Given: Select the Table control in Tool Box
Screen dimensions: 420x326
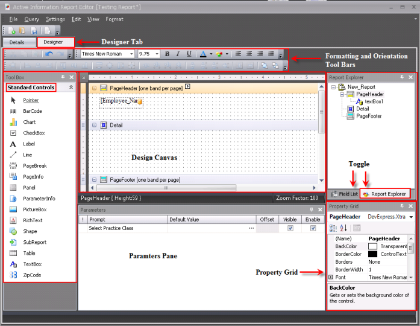Looking at the screenshot, I should pyautogui.click(x=29, y=253).
